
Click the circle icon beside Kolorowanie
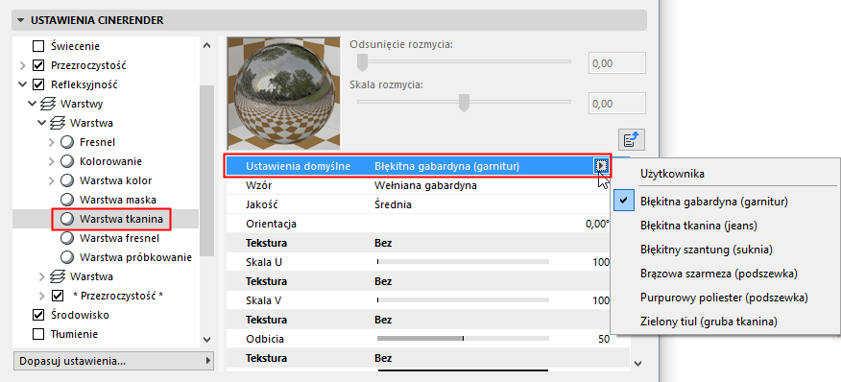click(x=67, y=161)
